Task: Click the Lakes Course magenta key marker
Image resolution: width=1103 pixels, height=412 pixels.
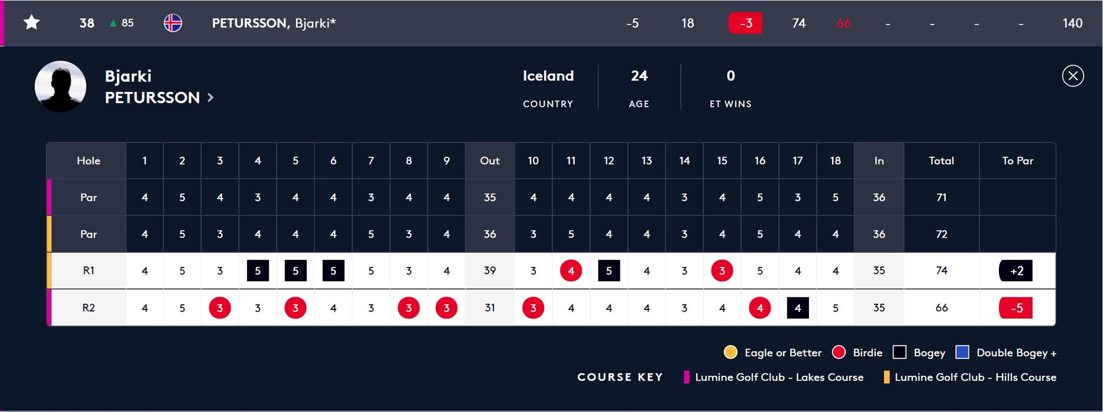Action: click(687, 377)
